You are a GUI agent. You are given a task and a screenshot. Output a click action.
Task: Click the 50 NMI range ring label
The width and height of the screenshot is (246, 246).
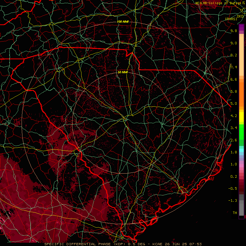(x=123, y=72)
